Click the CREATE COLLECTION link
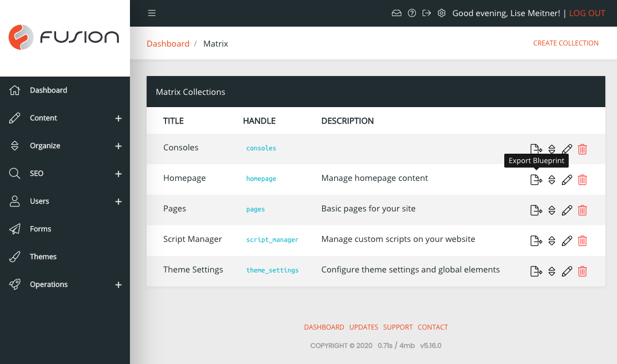The height and width of the screenshot is (364, 617). (565, 43)
